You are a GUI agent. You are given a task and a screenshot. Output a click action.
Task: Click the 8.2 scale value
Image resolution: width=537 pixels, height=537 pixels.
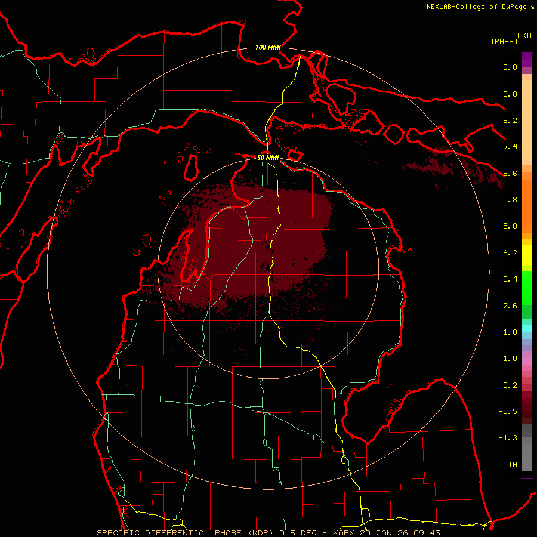[510, 120]
